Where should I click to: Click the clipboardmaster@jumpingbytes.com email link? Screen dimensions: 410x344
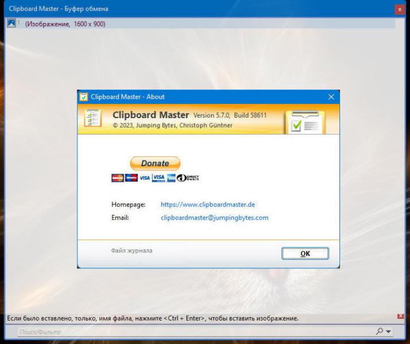point(214,217)
